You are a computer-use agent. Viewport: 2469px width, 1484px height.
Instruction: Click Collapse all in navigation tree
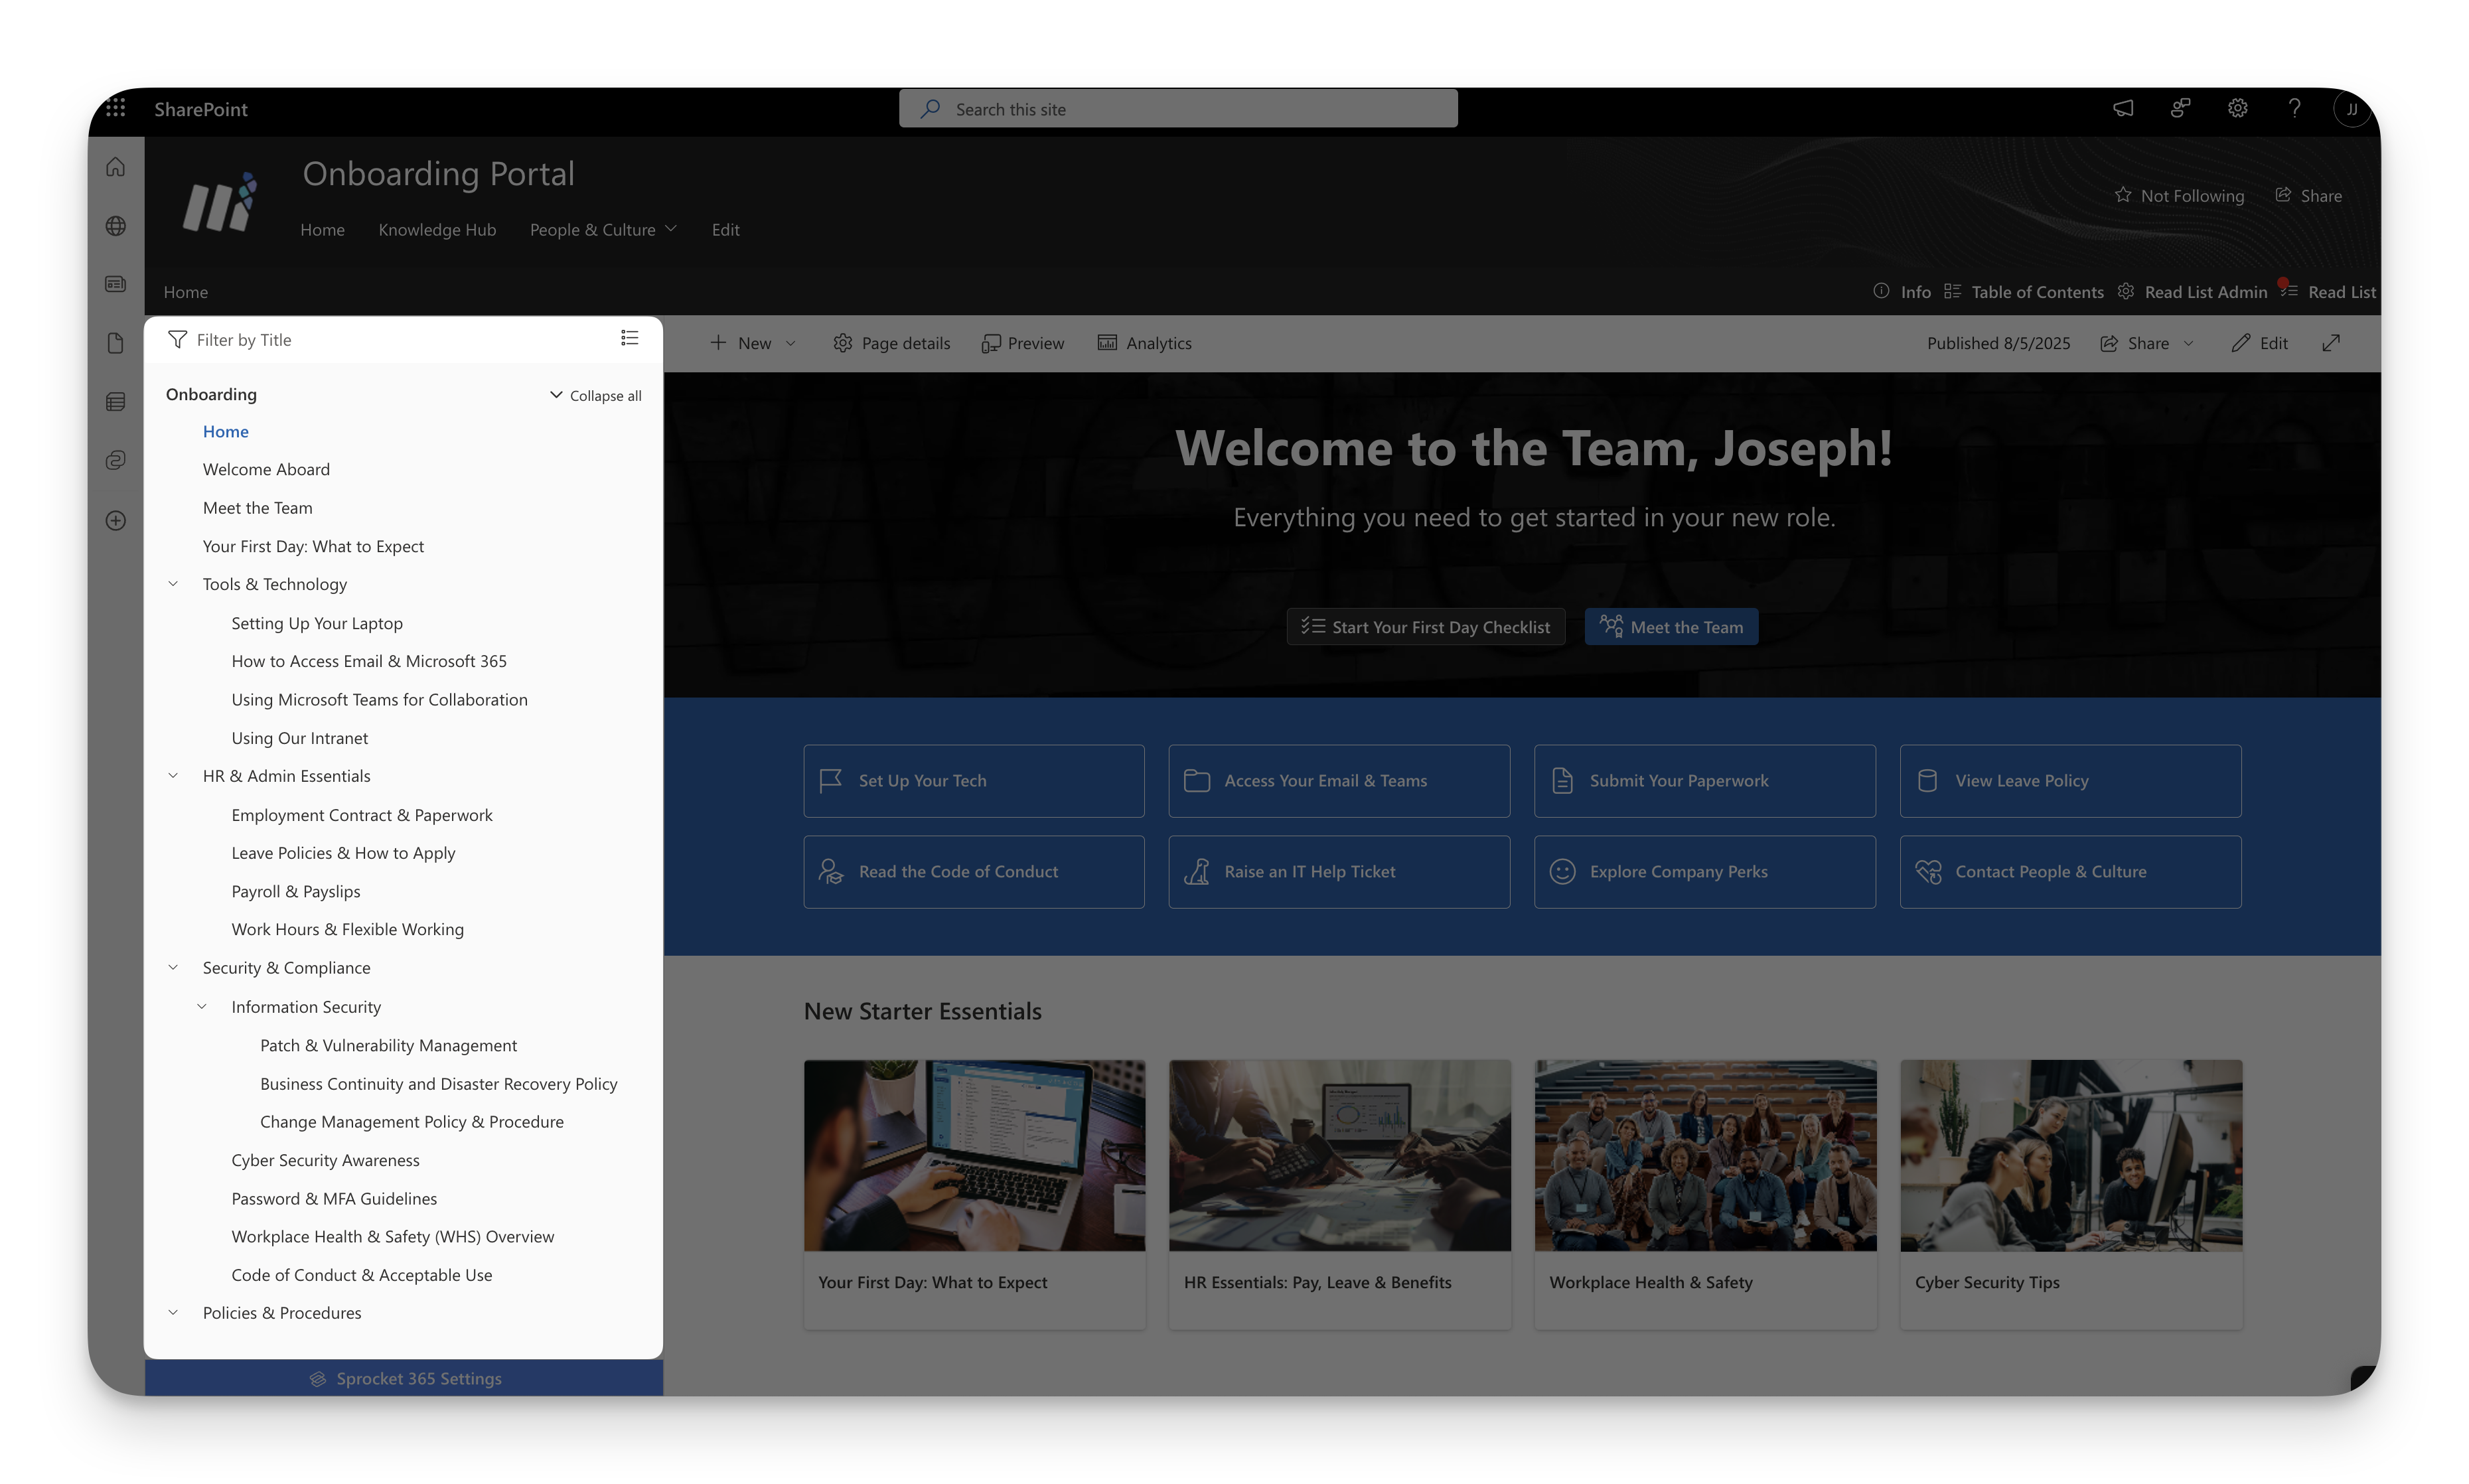pyautogui.click(x=596, y=395)
